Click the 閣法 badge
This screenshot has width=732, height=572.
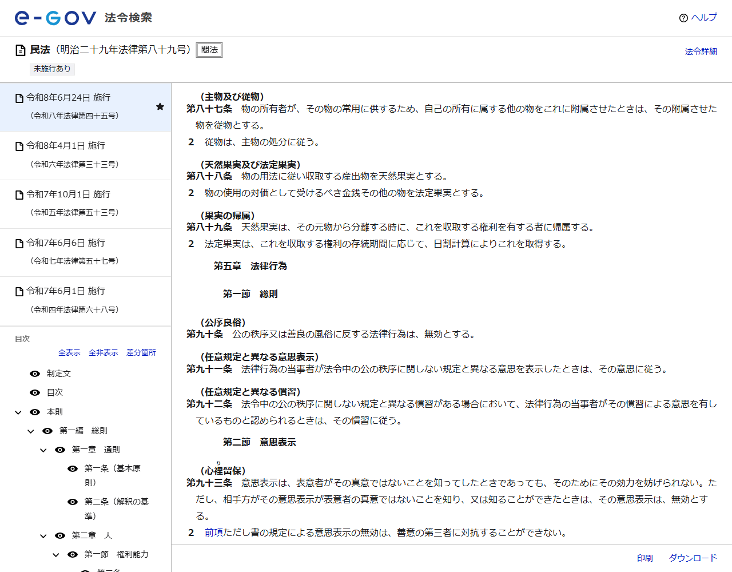[x=209, y=50]
